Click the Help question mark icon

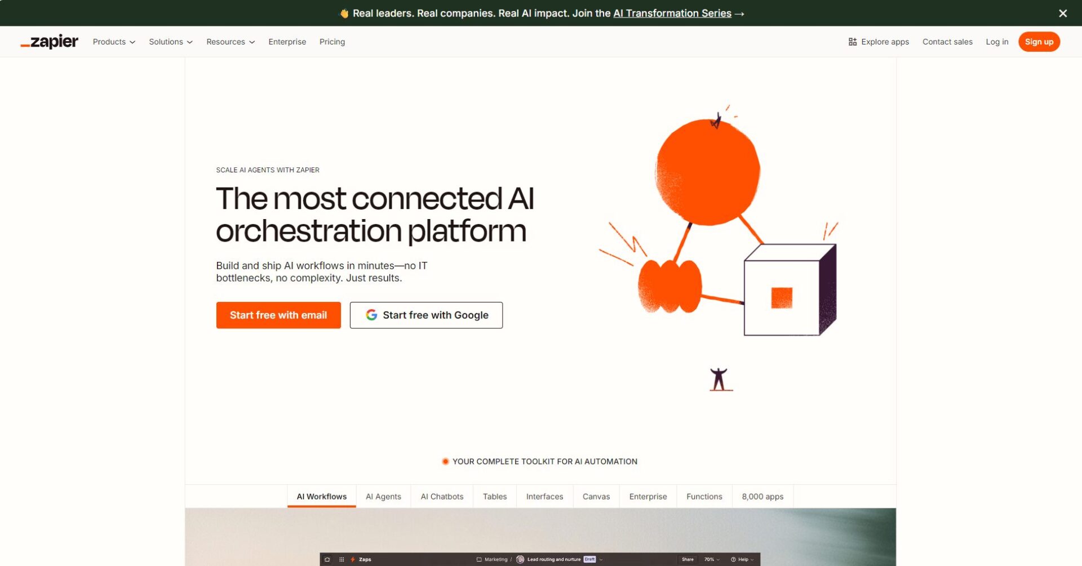click(x=733, y=559)
